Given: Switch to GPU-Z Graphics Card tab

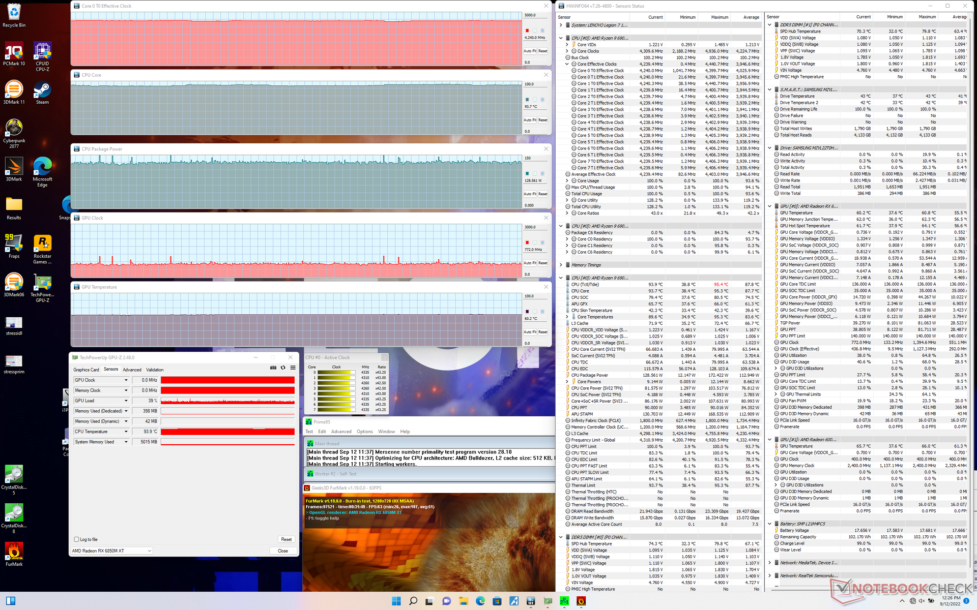Looking at the screenshot, I should 86,370.
